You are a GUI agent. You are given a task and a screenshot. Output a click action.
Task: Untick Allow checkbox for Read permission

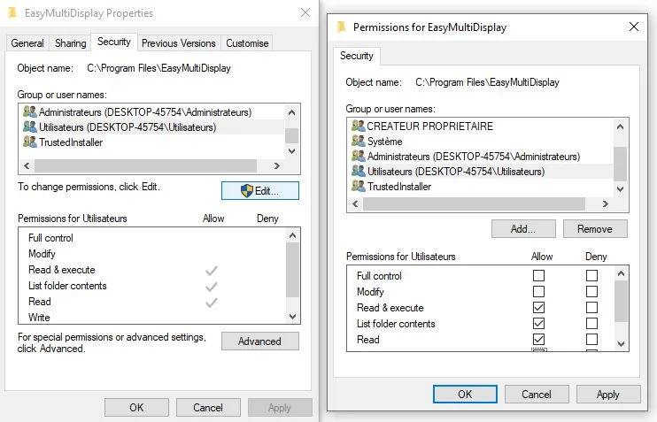point(538,339)
